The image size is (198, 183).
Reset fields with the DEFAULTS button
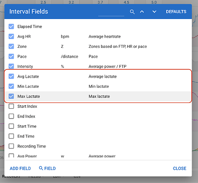tap(176, 12)
